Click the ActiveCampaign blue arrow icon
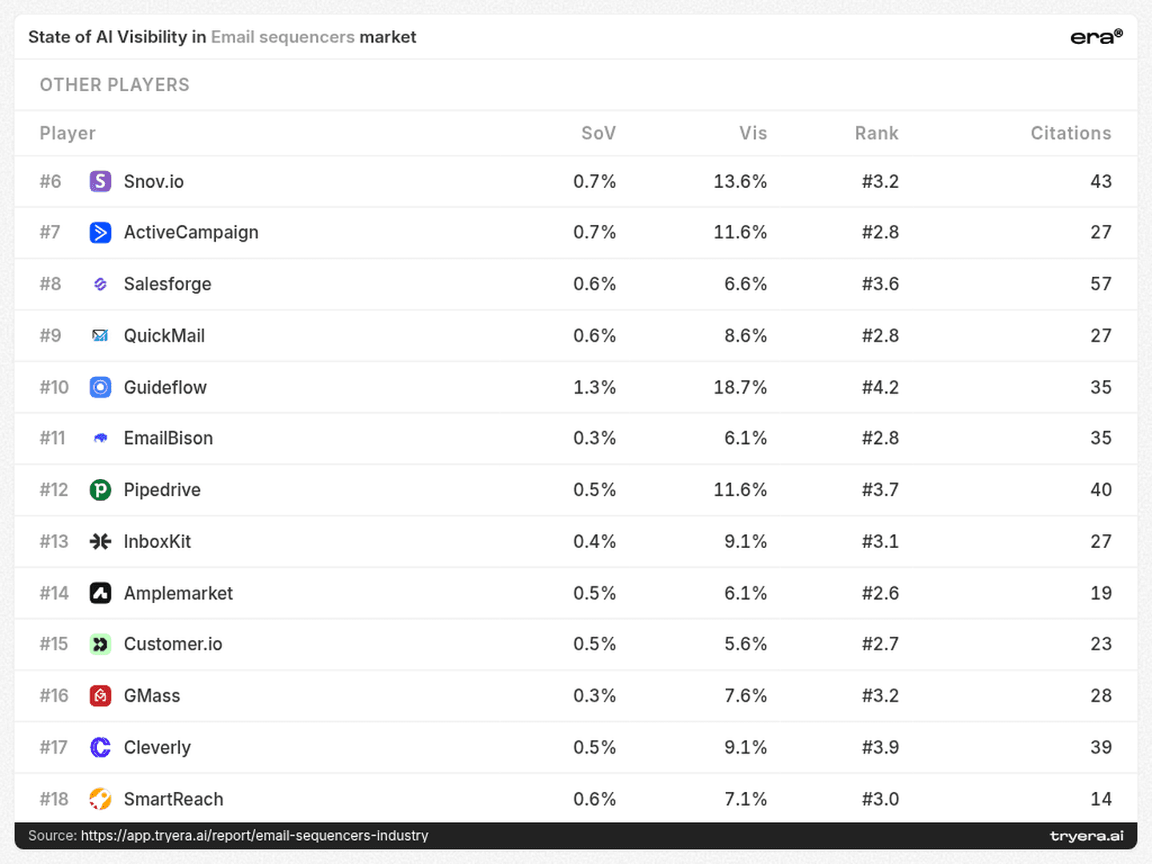Viewport: 1152px width, 864px height. click(x=100, y=233)
